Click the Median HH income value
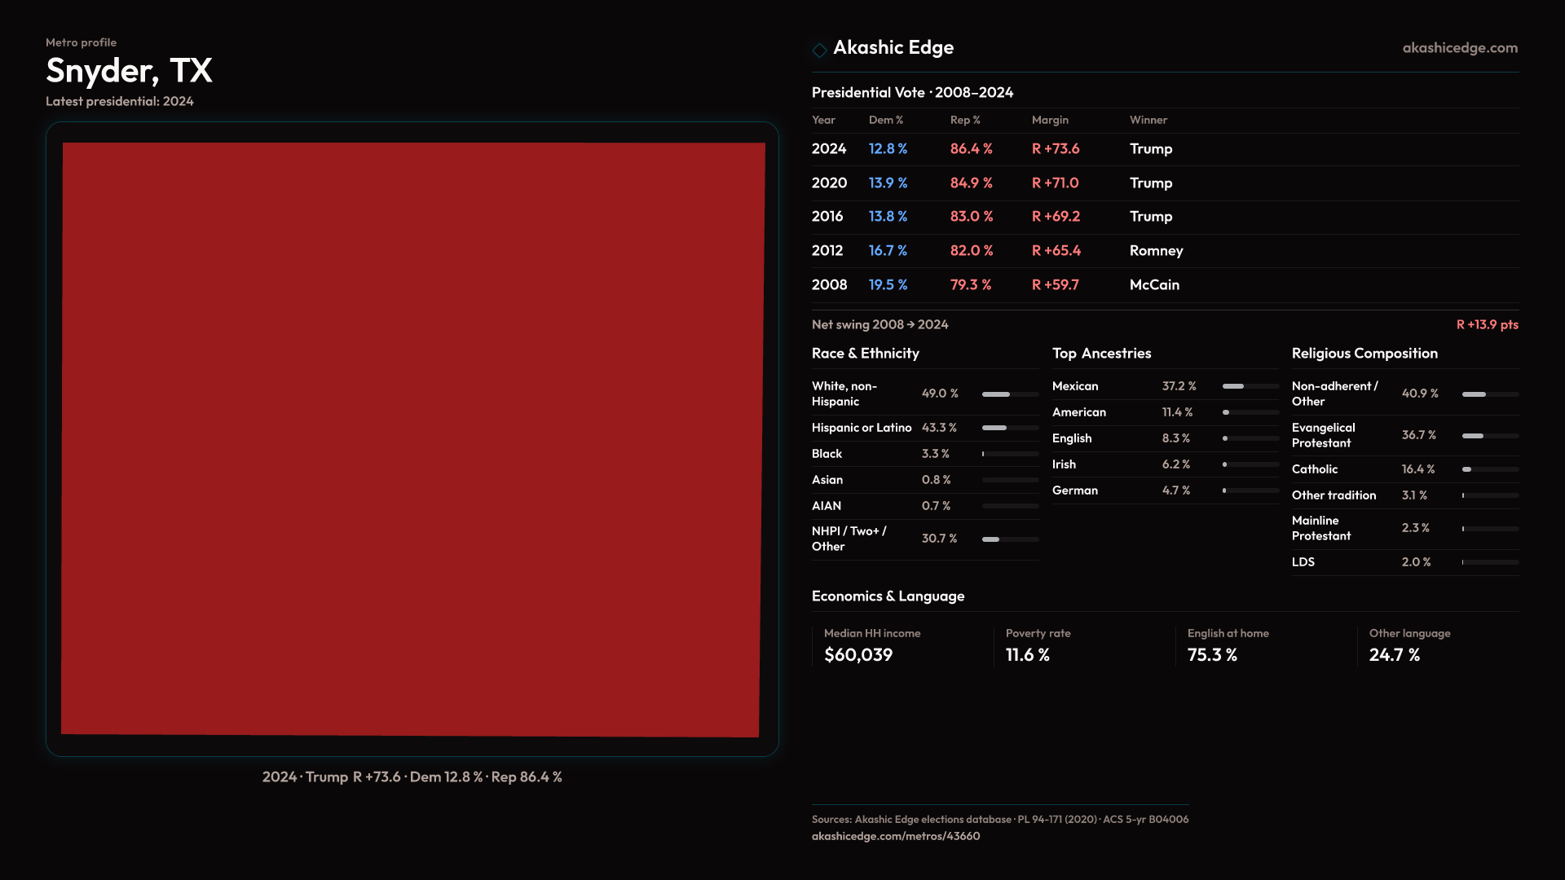The height and width of the screenshot is (880, 1565). [x=857, y=655]
